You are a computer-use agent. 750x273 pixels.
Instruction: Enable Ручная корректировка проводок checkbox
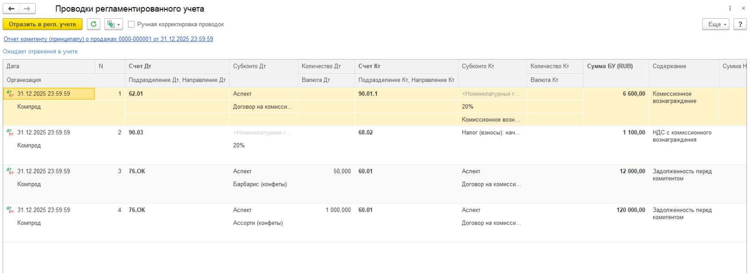131,24
